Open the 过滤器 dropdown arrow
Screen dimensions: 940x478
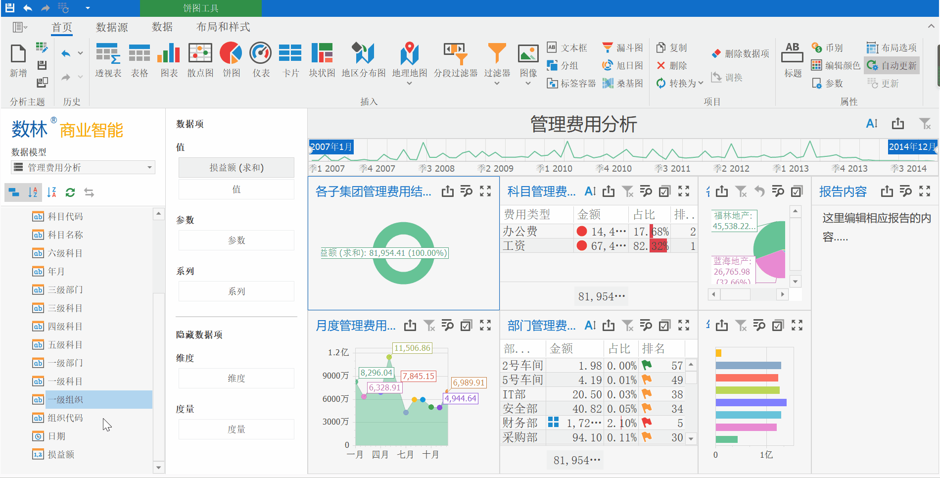(497, 83)
